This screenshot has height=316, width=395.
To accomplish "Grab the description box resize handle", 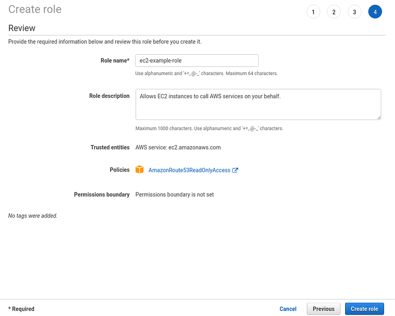I will (379, 118).
